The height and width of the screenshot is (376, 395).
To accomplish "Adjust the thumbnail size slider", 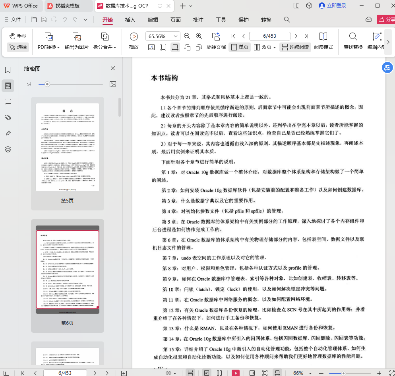I will click(47, 84).
